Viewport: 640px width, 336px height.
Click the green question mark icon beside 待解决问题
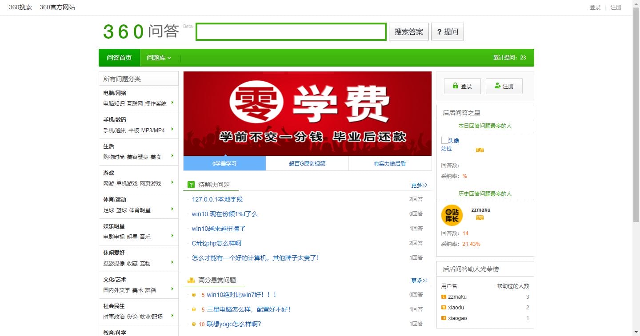191,184
